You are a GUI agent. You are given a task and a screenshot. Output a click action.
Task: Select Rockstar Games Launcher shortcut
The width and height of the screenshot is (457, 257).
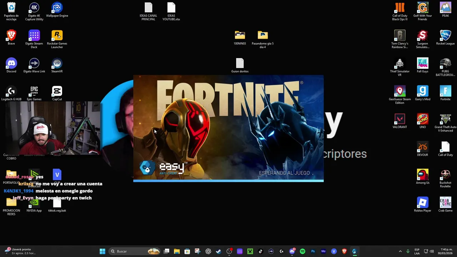[57, 39]
